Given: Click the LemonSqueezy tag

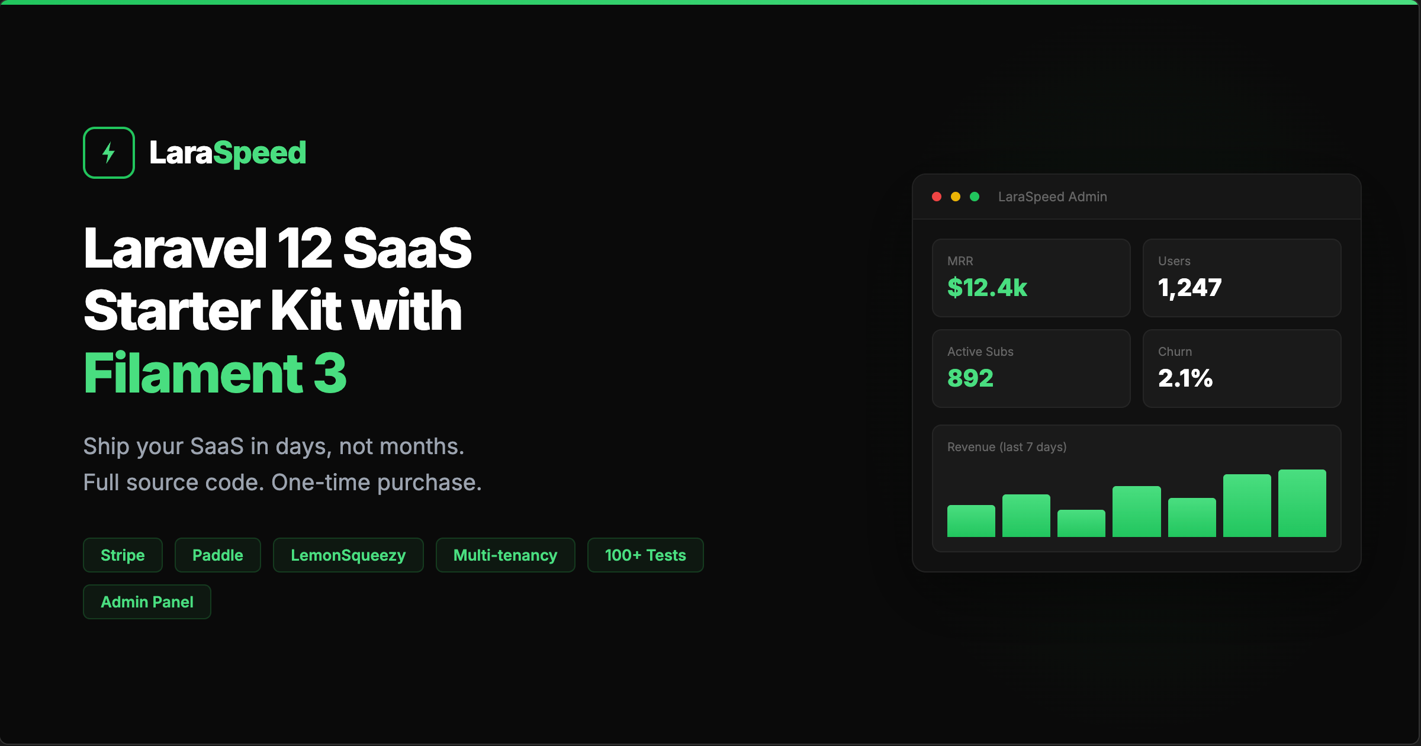Looking at the screenshot, I should [x=348, y=555].
